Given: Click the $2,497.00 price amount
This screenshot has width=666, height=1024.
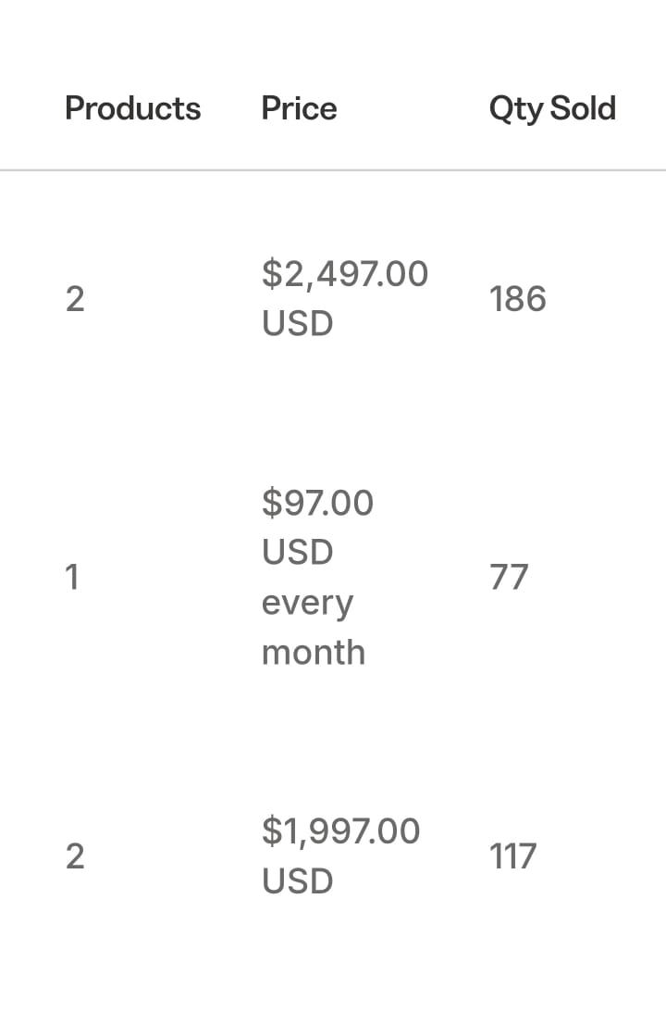Looking at the screenshot, I should (x=345, y=274).
